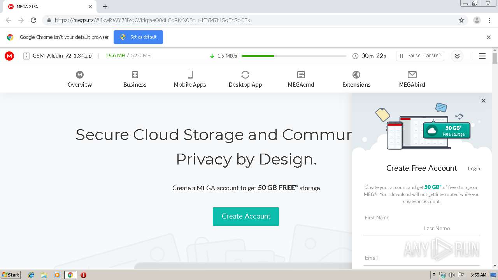Viewport: 498px width, 280px height.
Task: Focus the Email field
Action: [422, 258]
